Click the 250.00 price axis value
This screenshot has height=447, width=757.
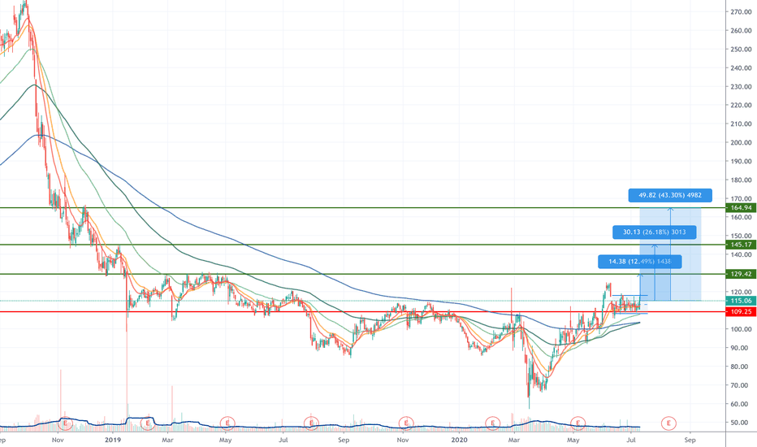point(741,50)
